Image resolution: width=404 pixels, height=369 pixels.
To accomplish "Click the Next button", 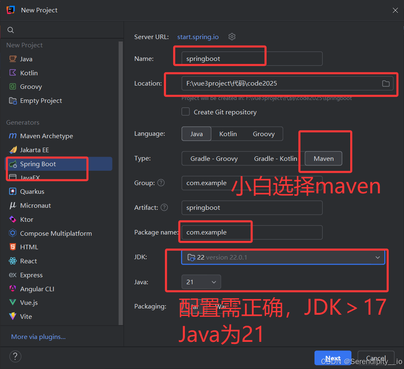I will pyautogui.click(x=333, y=358).
